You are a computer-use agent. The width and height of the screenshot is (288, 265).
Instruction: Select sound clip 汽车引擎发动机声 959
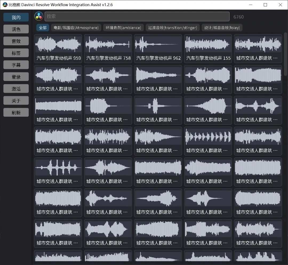click(x=58, y=48)
